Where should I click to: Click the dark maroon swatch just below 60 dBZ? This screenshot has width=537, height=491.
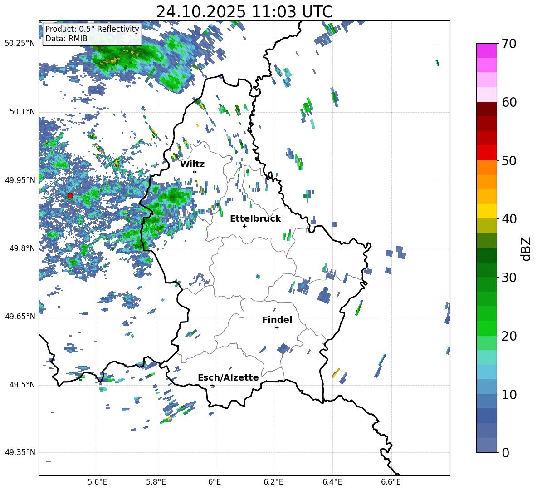pos(486,109)
